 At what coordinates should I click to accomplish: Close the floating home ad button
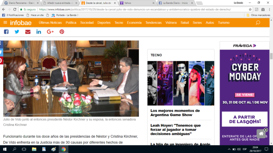pos(266,130)
